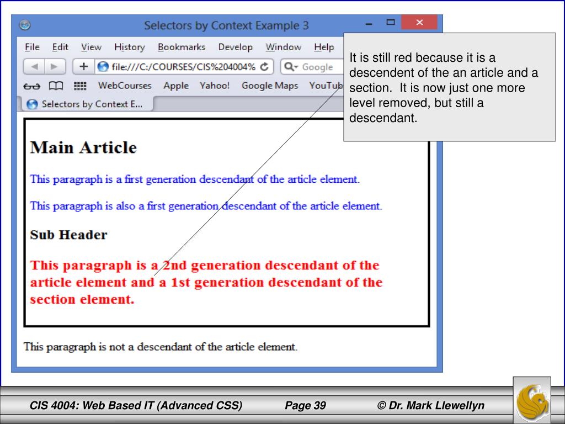Click paragraph starting "This paragraph is also"
Screen dimensions: 565x424
[206, 206]
